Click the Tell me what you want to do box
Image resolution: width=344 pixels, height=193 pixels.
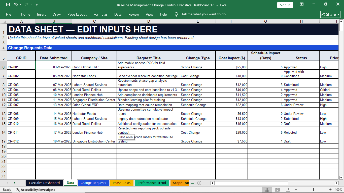click(x=203, y=14)
